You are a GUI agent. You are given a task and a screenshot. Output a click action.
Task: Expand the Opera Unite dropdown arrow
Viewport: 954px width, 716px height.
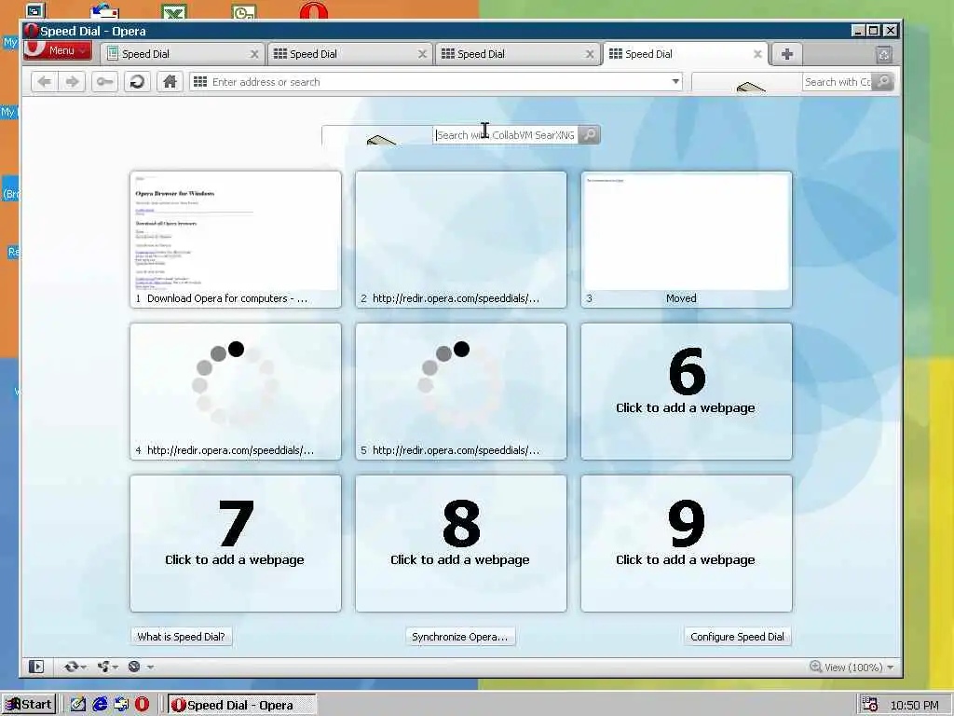(x=115, y=668)
